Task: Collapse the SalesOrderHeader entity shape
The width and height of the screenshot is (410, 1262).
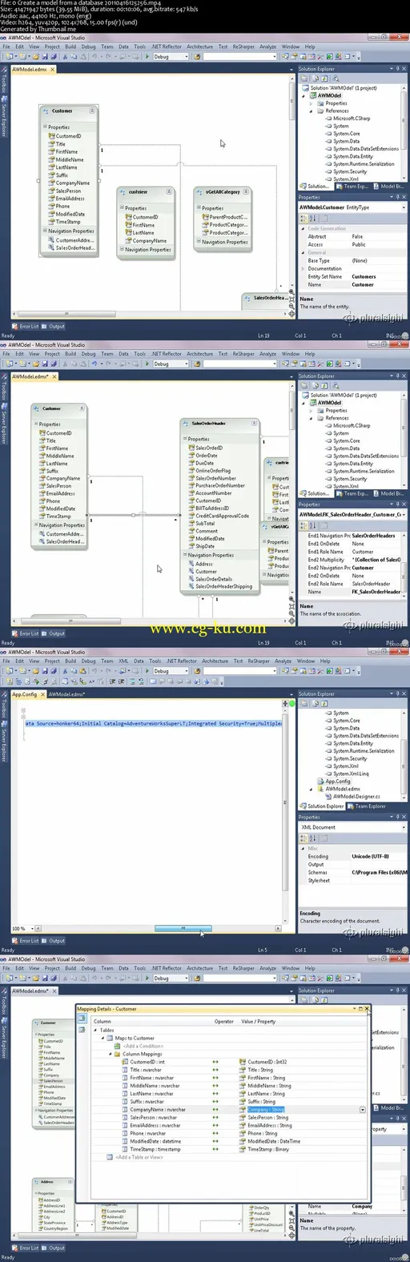Action: [255, 423]
